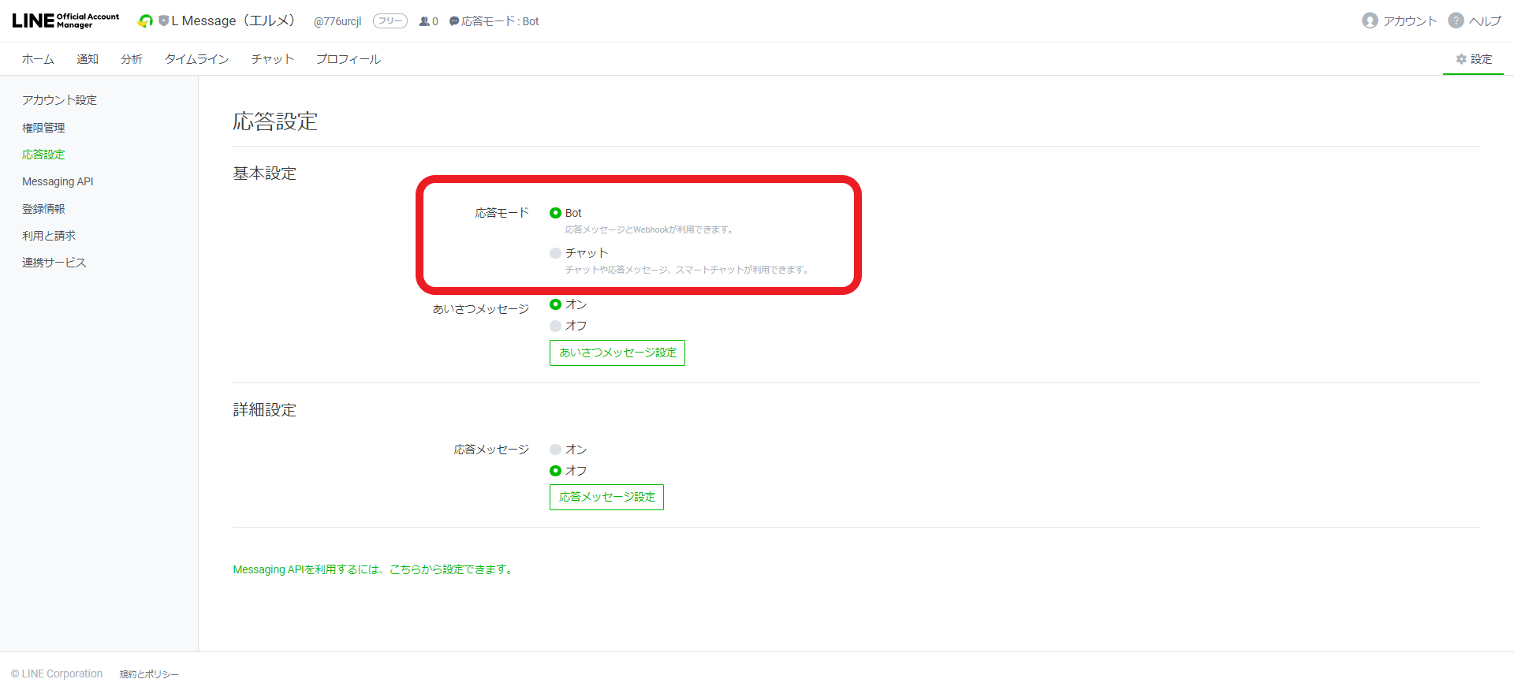The width and height of the screenshot is (1514, 694).
Task: Open the タイムライン tab
Action: [196, 59]
